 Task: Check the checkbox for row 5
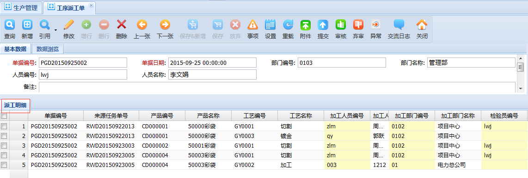4,165
